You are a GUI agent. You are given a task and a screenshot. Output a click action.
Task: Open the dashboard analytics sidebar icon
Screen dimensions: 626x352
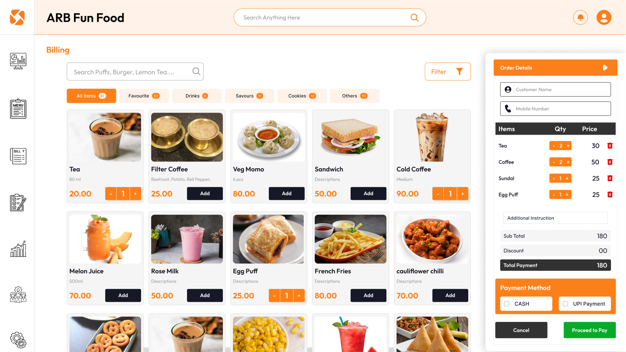pos(18,61)
